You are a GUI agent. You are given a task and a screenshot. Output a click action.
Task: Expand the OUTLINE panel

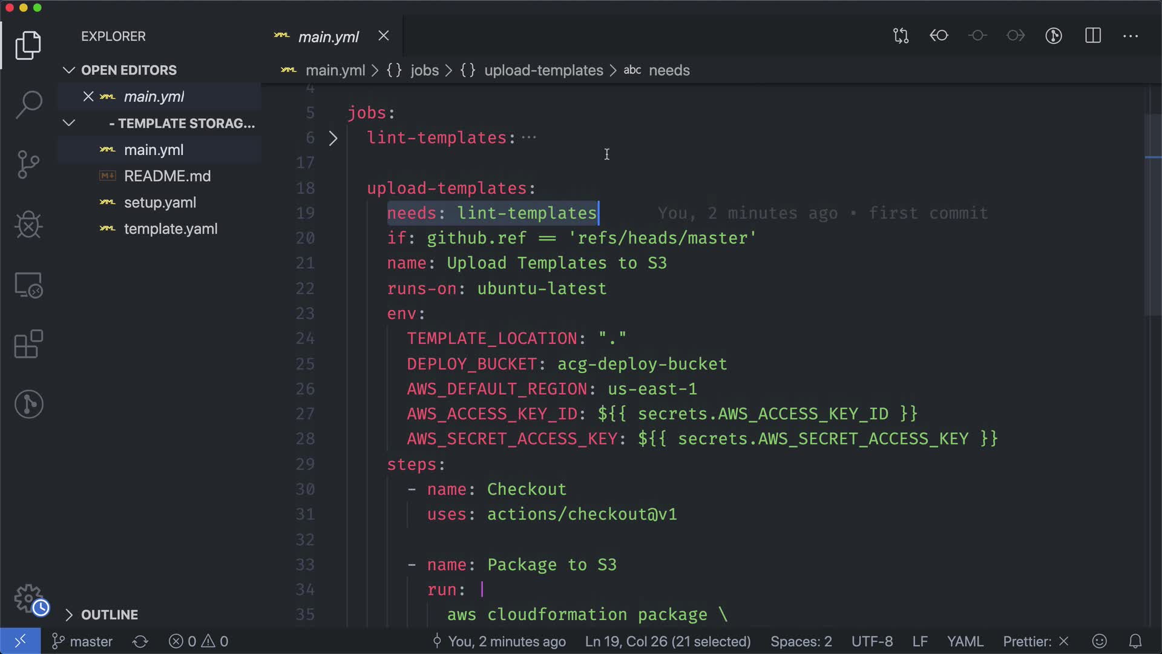pyautogui.click(x=69, y=615)
